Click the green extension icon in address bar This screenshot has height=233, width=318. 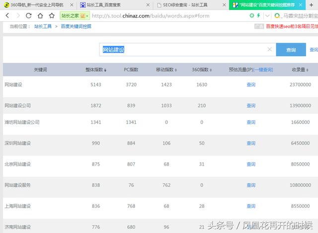252,15
